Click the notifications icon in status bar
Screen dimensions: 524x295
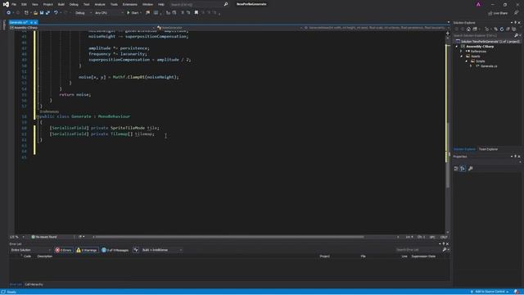517,292
